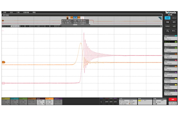Click the Callout button
The image size is (179, 119).
pyautogui.click(x=174, y=18)
